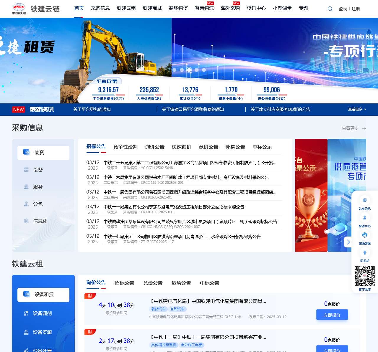Open notice 关于平台更名的通知
This screenshot has width=378, height=352.
click(92, 109)
